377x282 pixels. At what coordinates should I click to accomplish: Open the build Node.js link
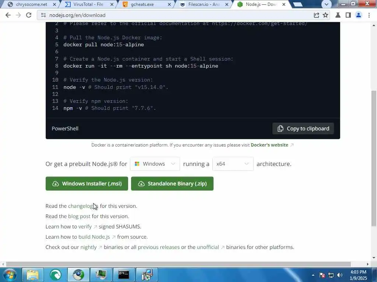94,237
